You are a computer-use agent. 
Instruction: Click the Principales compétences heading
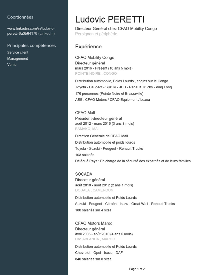point(32,45)
